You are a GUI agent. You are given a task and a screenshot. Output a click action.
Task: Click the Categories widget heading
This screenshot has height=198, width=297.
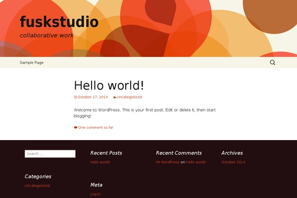tap(38, 176)
